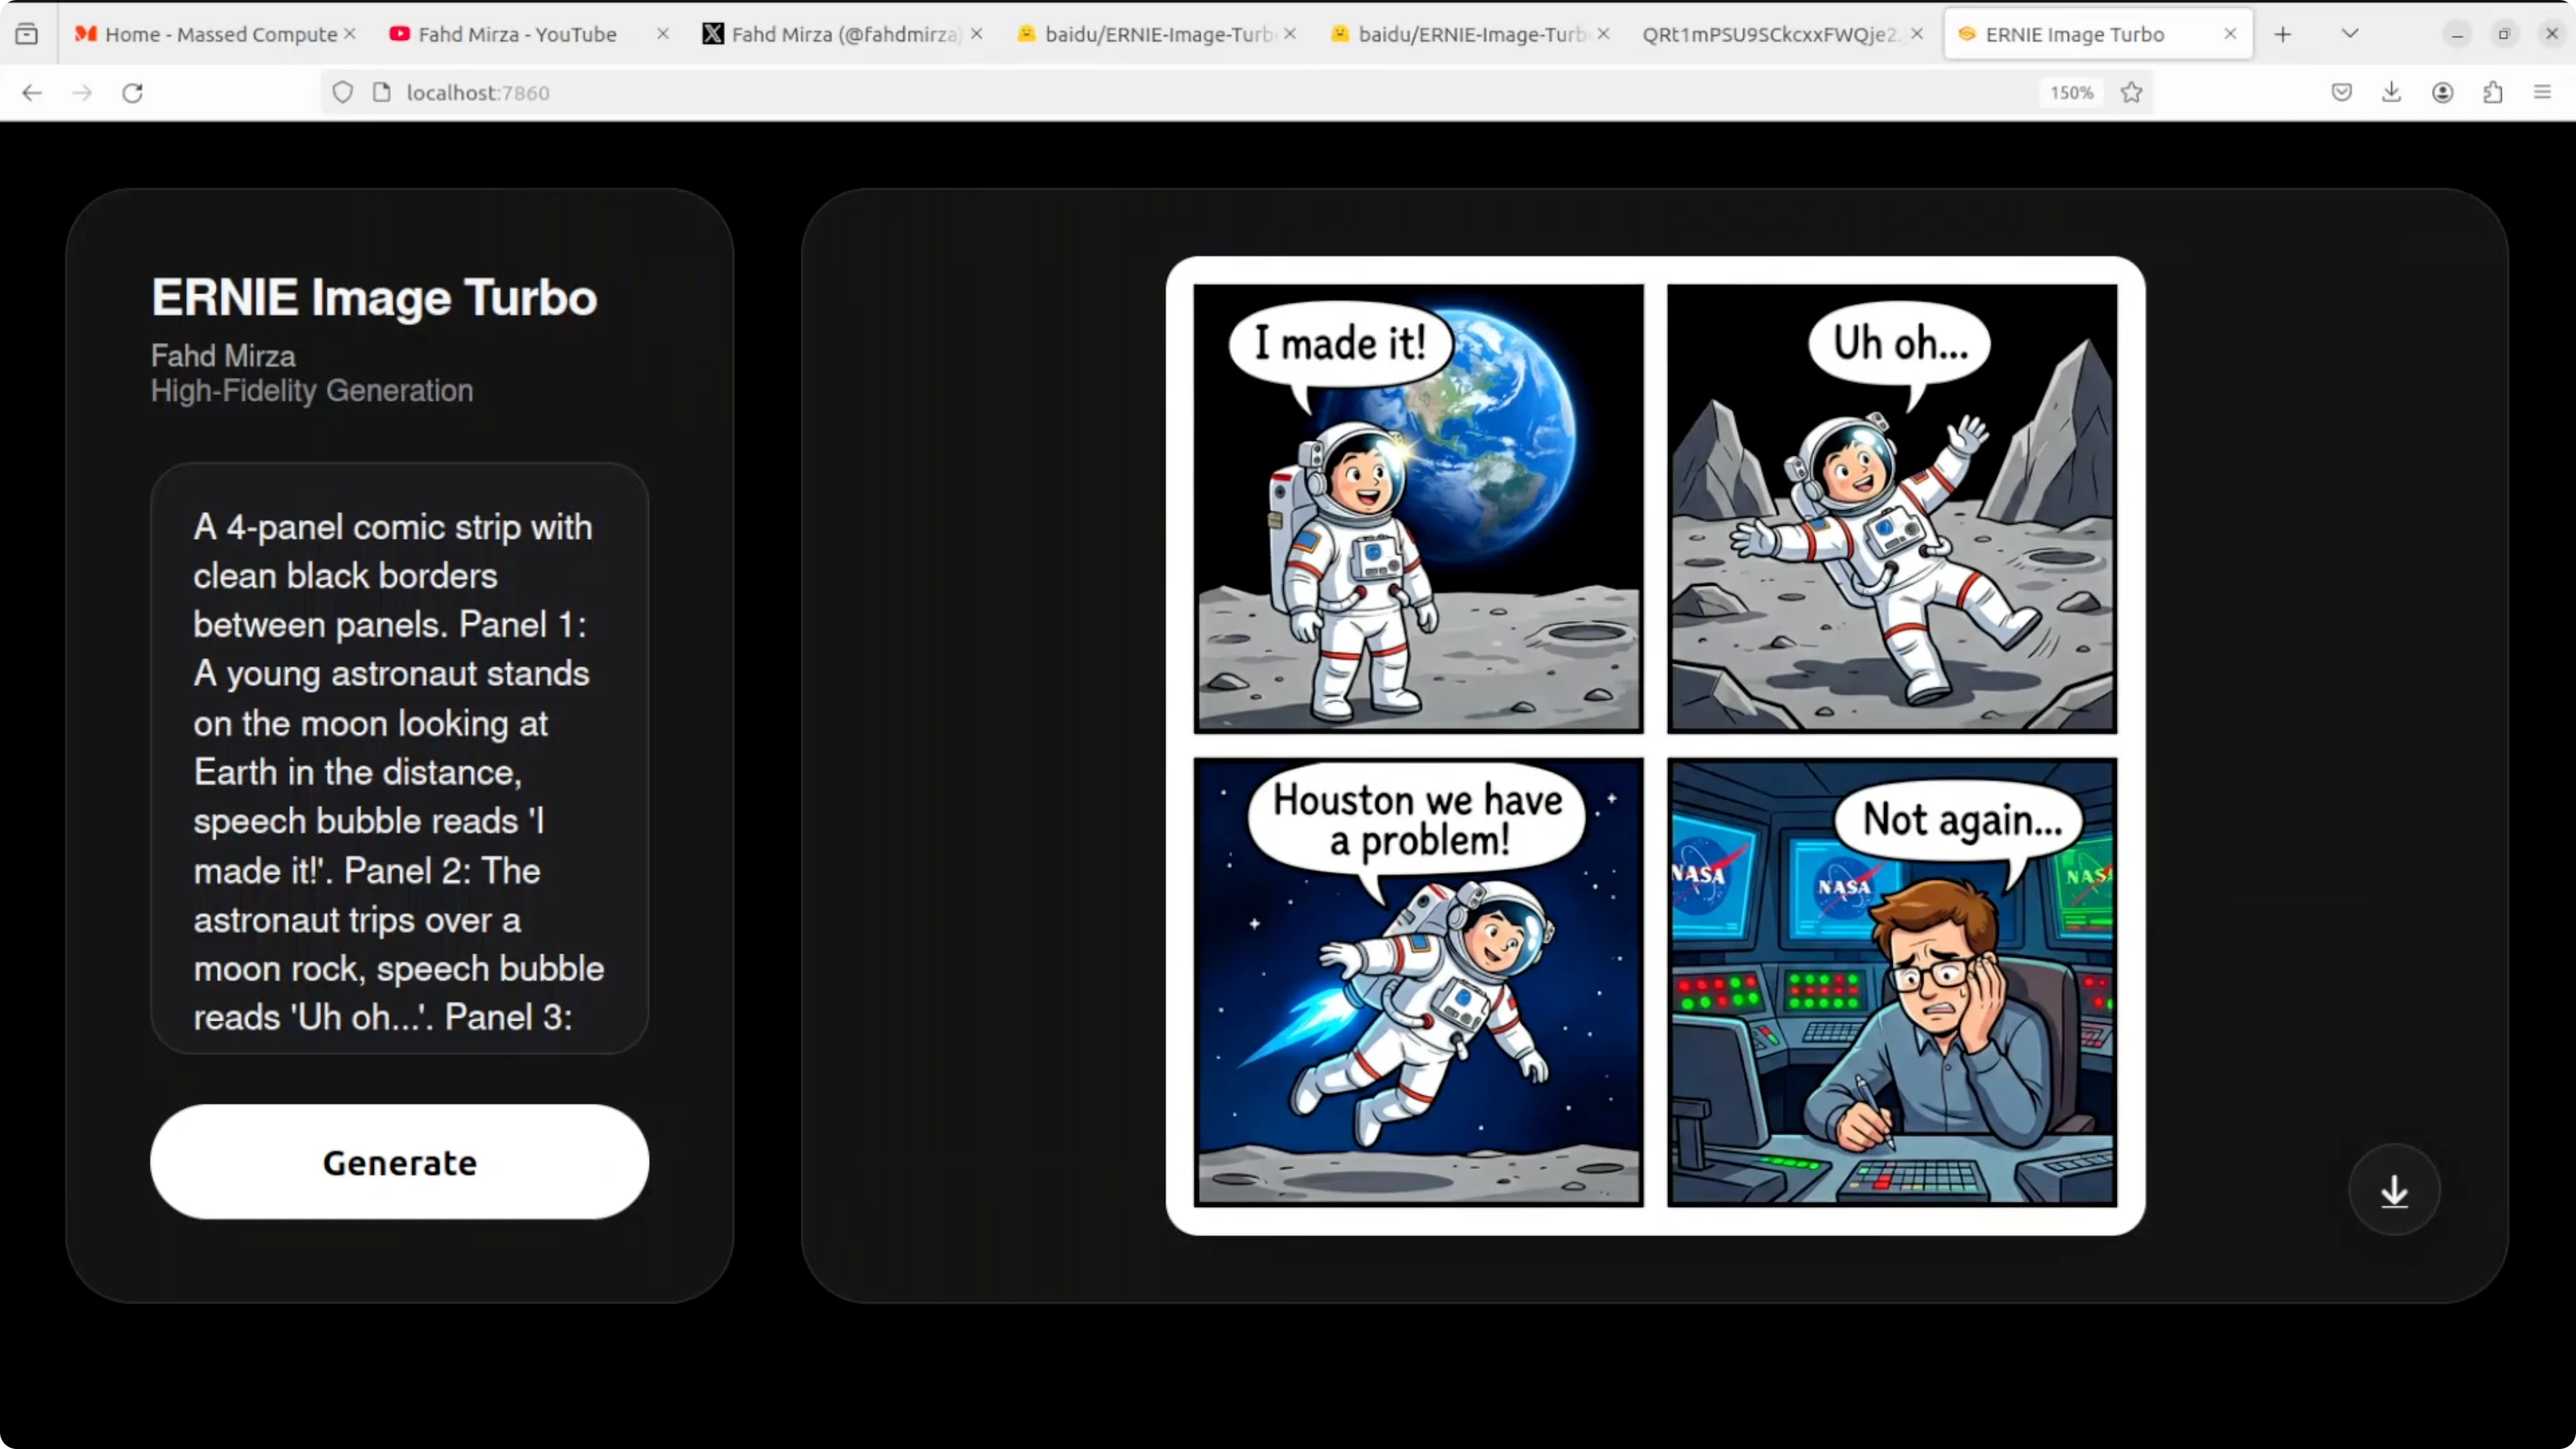Download the generated comic image
Screen dimensions: 2576x1449
pyautogui.click(x=2393, y=1190)
